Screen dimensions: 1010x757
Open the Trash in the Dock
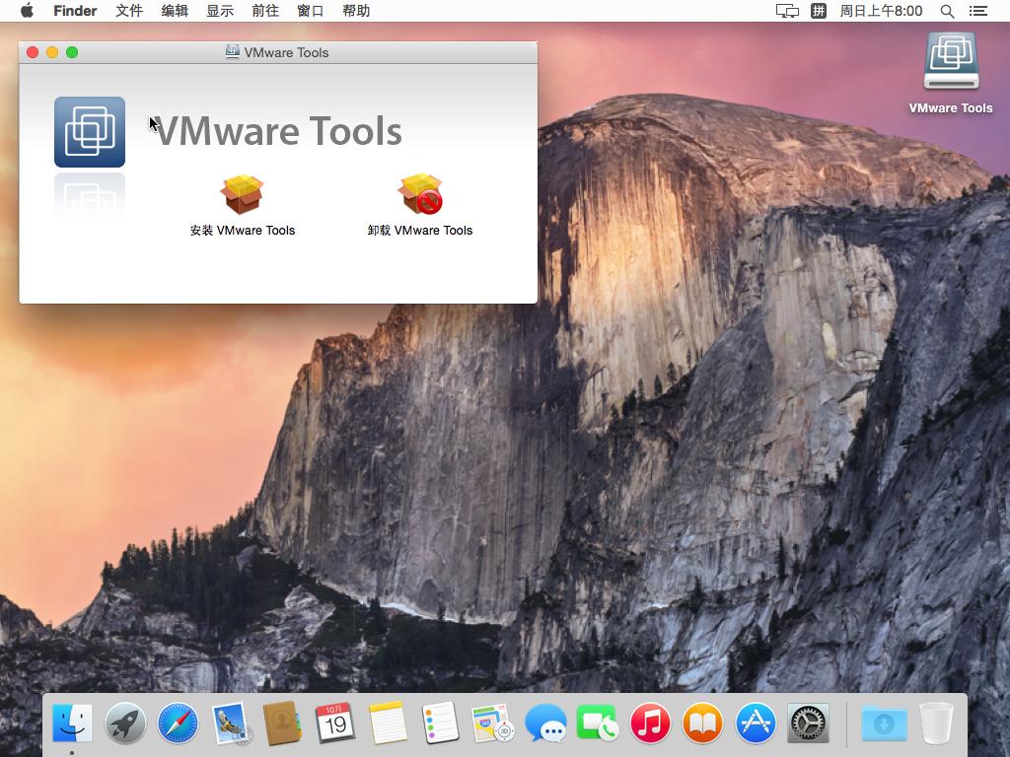(x=936, y=724)
